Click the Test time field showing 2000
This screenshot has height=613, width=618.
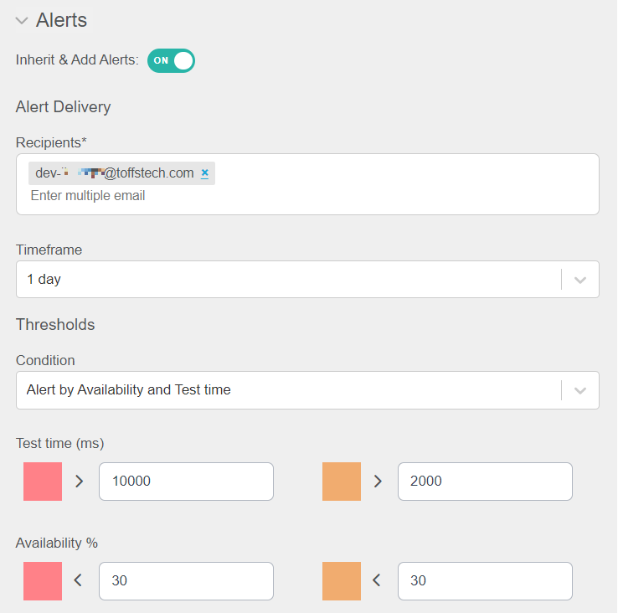tap(485, 482)
